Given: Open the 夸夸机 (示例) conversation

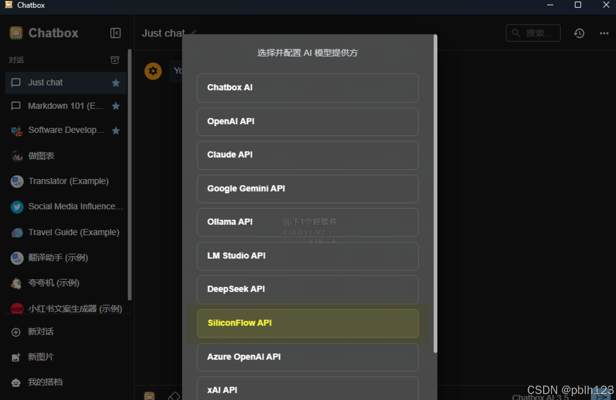Looking at the screenshot, I should click(65, 283).
